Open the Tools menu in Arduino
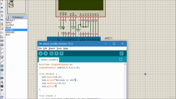176x99 pixels. pyautogui.click(x=59, y=48)
